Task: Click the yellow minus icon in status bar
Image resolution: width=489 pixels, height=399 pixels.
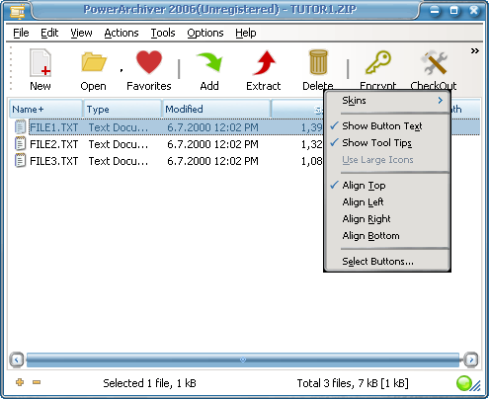Action: pyautogui.click(x=37, y=382)
